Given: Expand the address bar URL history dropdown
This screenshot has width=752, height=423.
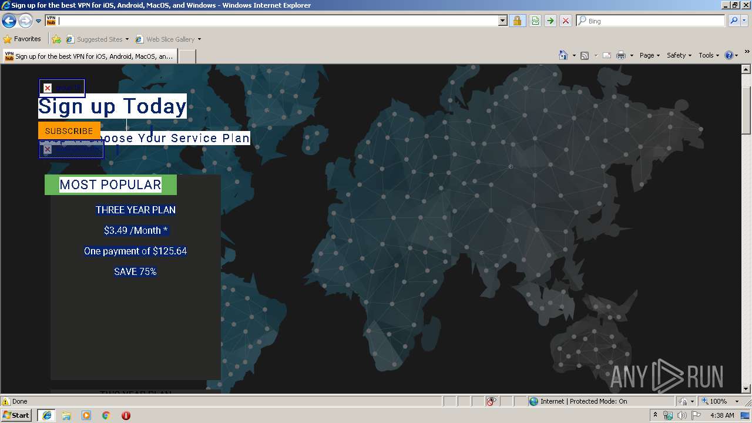Looking at the screenshot, I should coord(502,21).
